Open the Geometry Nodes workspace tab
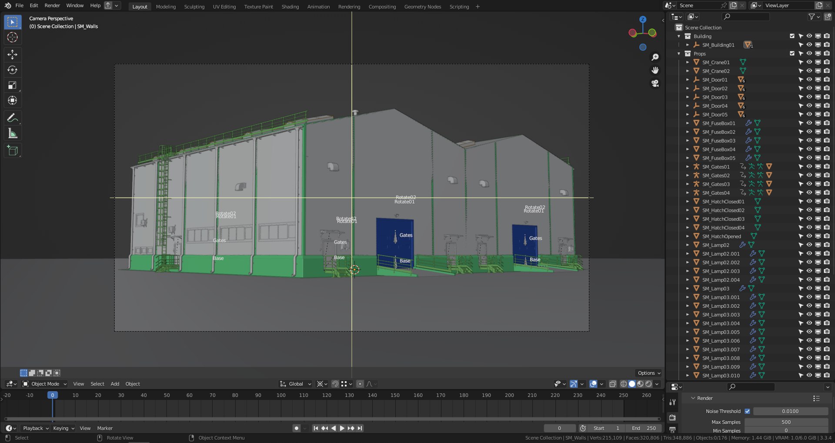The image size is (835, 443). (423, 7)
